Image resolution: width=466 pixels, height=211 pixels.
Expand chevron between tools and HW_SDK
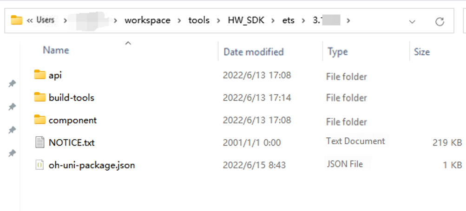(x=218, y=20)
